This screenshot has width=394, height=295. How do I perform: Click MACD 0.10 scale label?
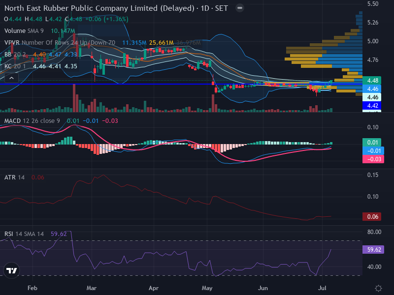[373, 127]
